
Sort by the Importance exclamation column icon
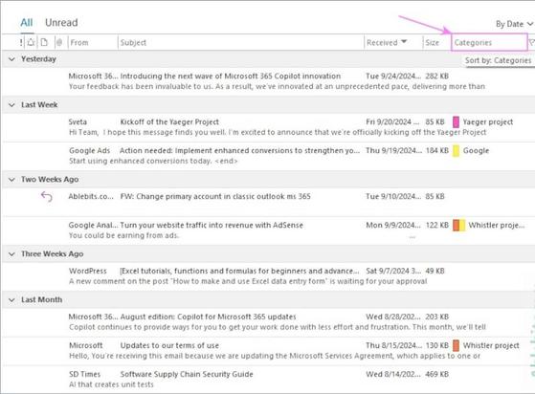click(21, 43)
